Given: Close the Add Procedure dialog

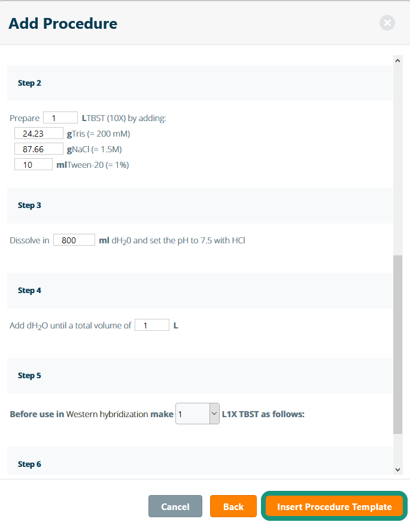Looking at the screenshot, I should (387, 23).
